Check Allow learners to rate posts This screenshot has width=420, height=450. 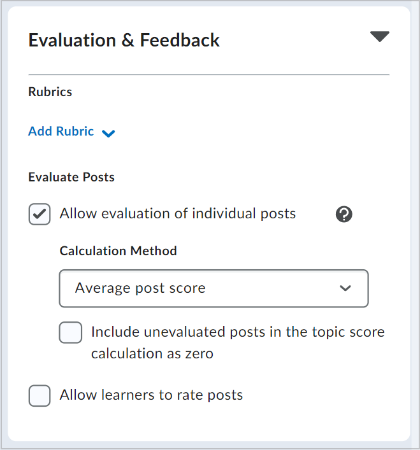[x=40, y=396]
